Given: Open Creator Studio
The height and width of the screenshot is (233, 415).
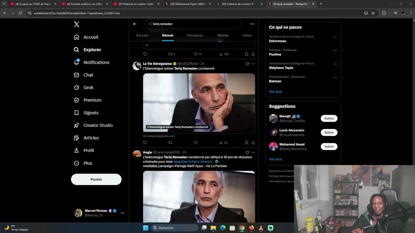Looking at the screenshot, I should tap(93, 125).
